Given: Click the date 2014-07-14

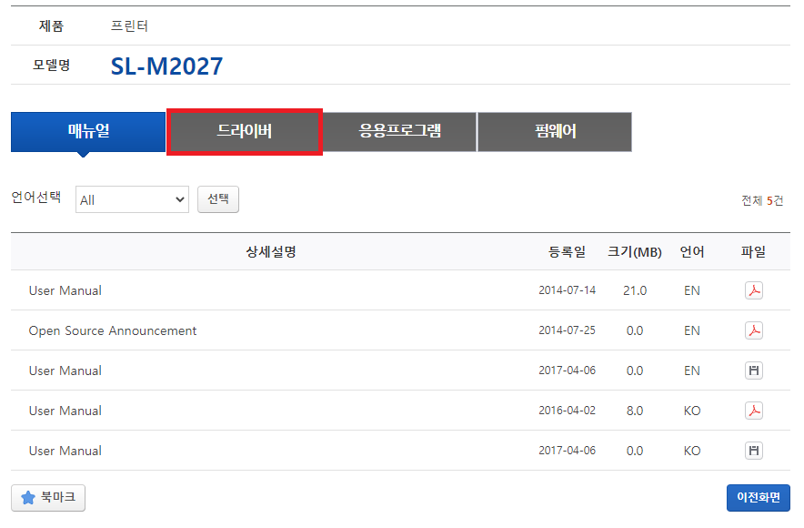Looking at the screenshot, I should coord(568,290).
